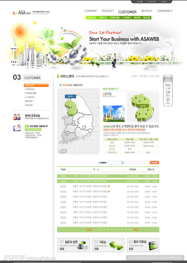The width and height of the screenshot is (187, 263).
Task: Click HOME in the top utility bar
Action: [140, 2]
